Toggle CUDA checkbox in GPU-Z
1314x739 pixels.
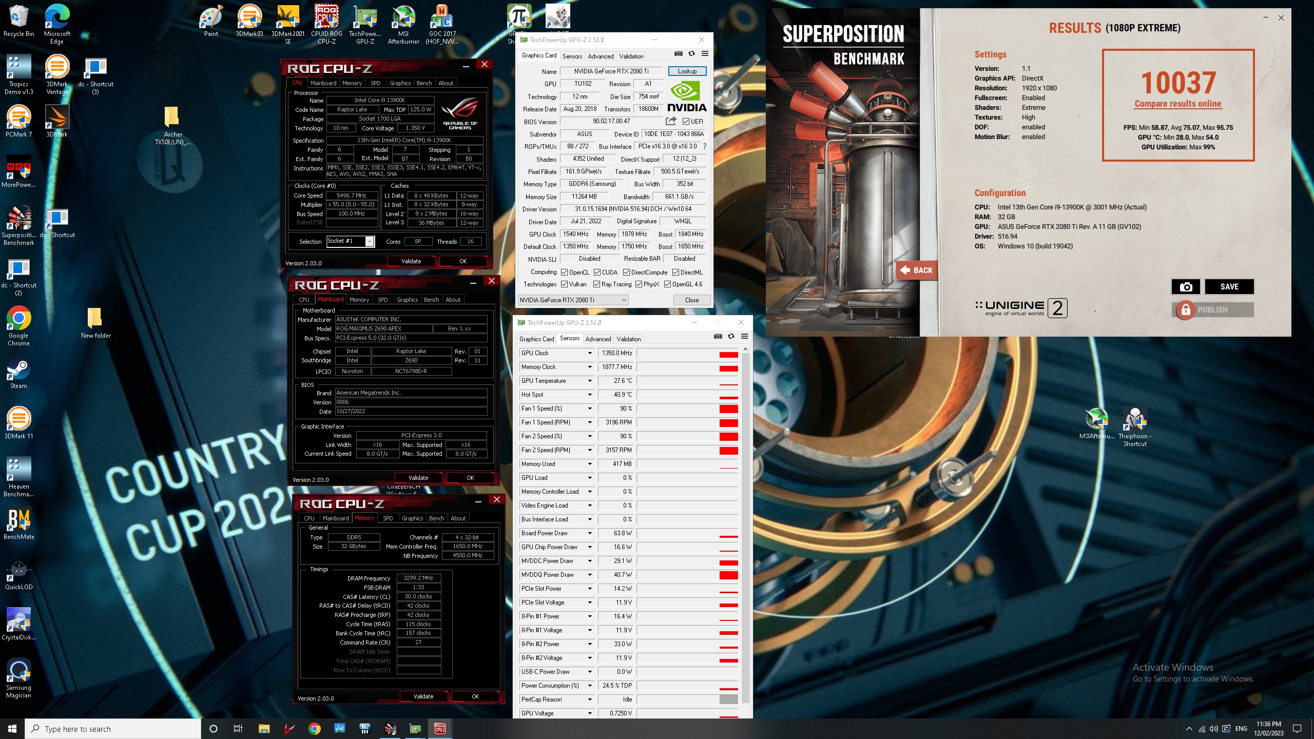click(597, 273)
